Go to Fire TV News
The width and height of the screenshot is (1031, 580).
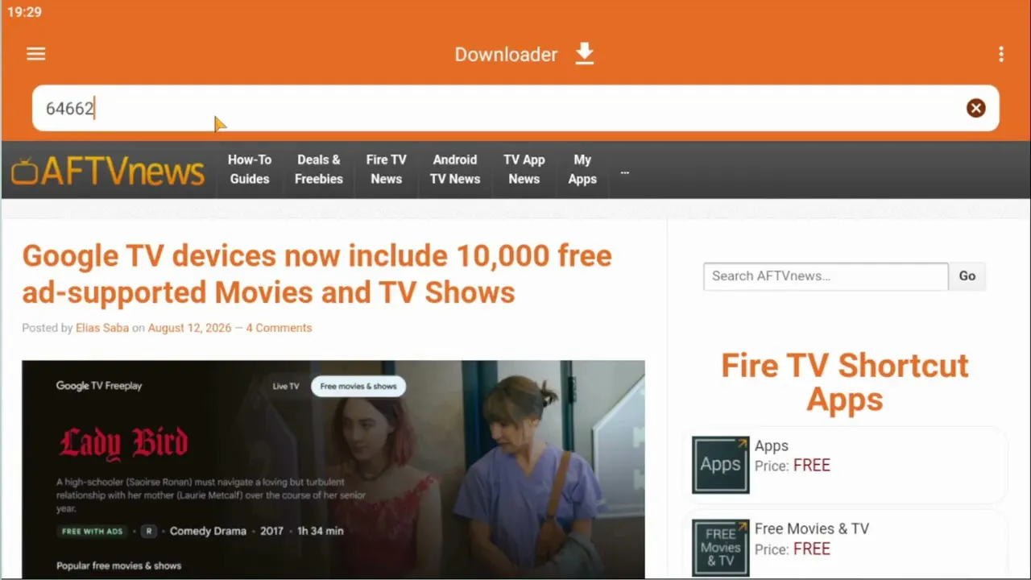pyautogui.click(x=387, y=169)
